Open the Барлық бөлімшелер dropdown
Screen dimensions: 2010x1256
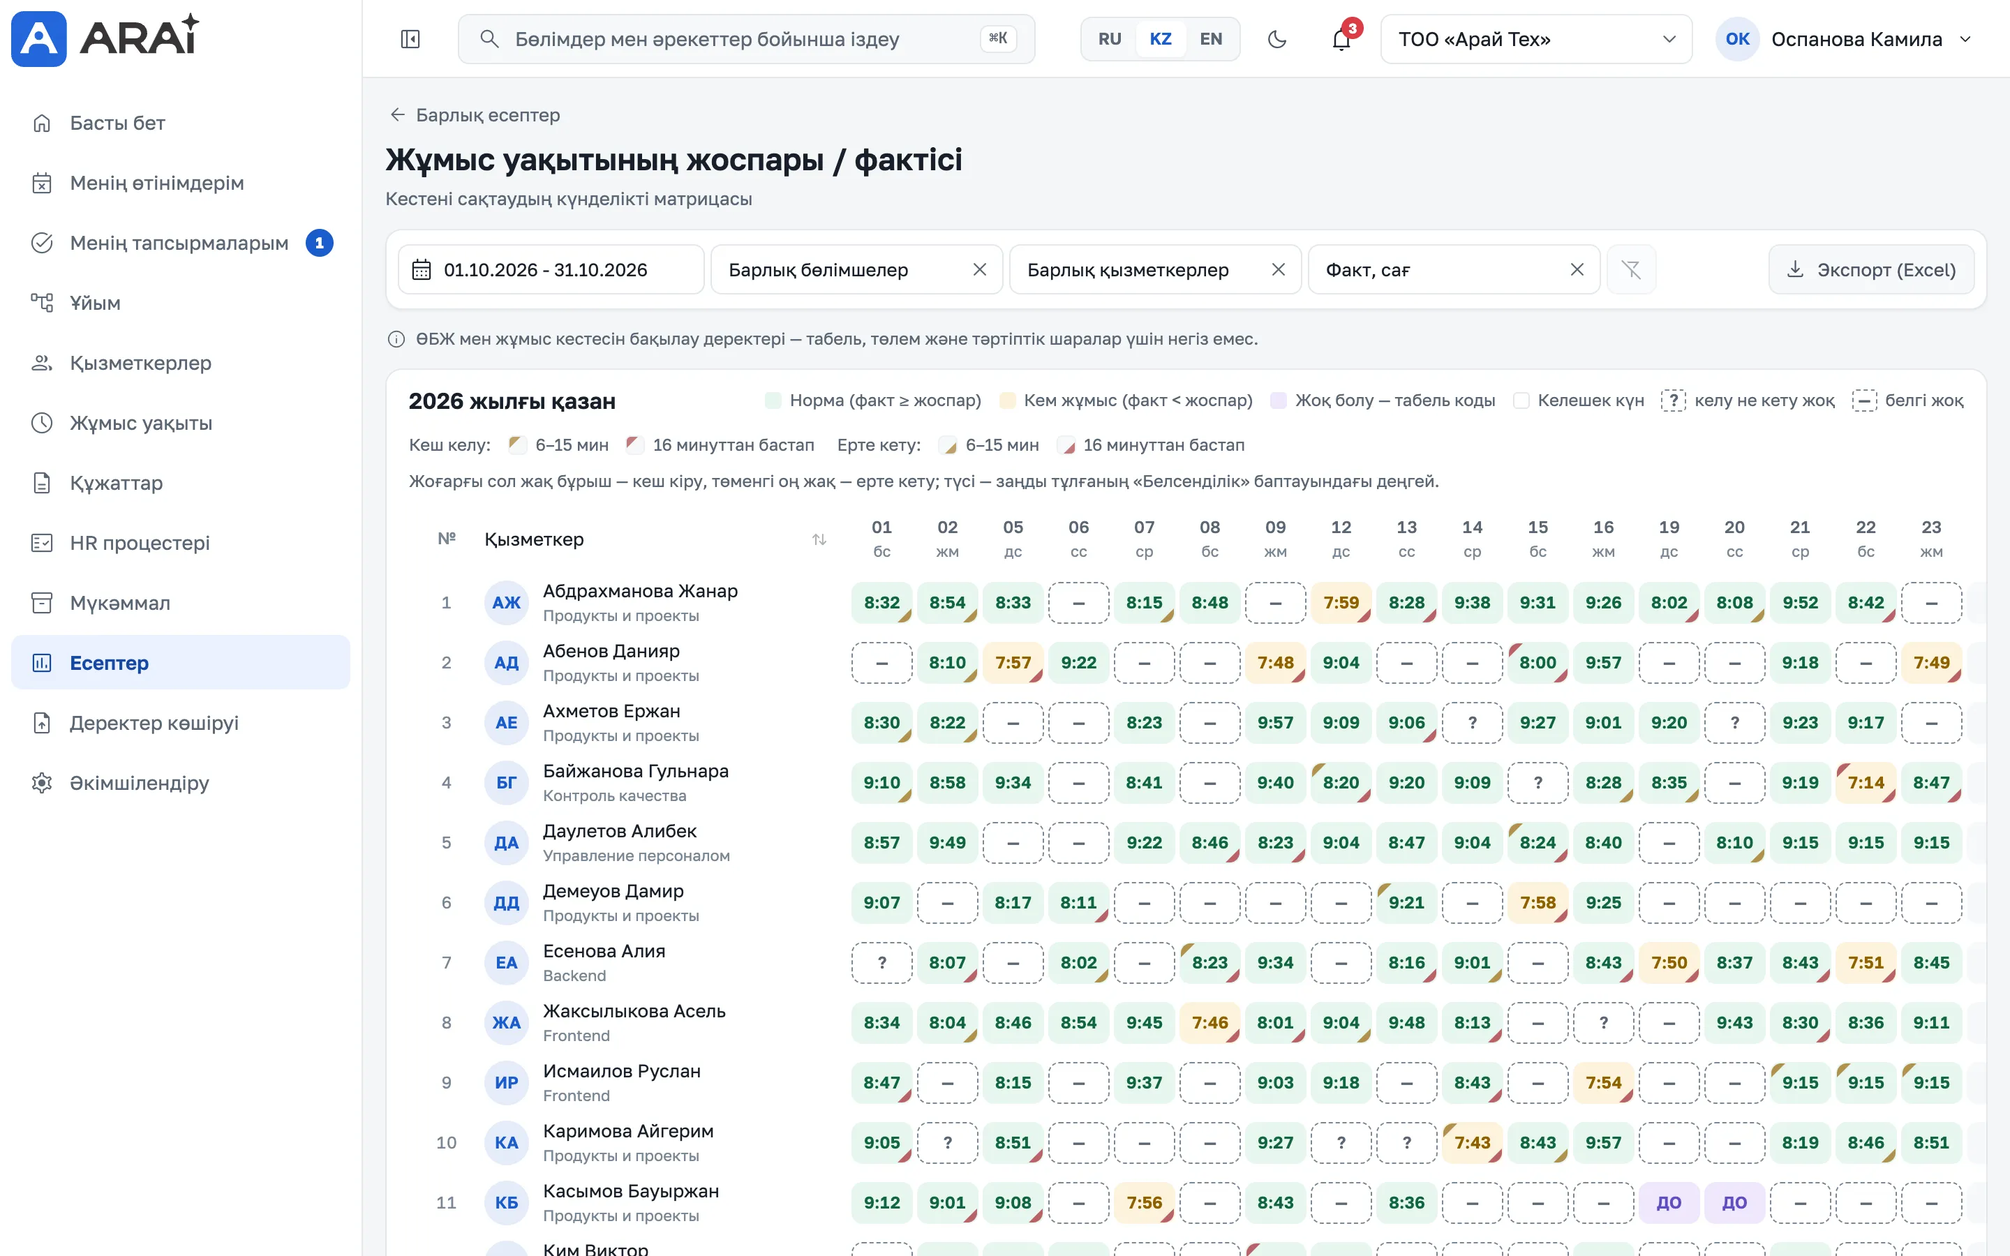tap(857, 269)
